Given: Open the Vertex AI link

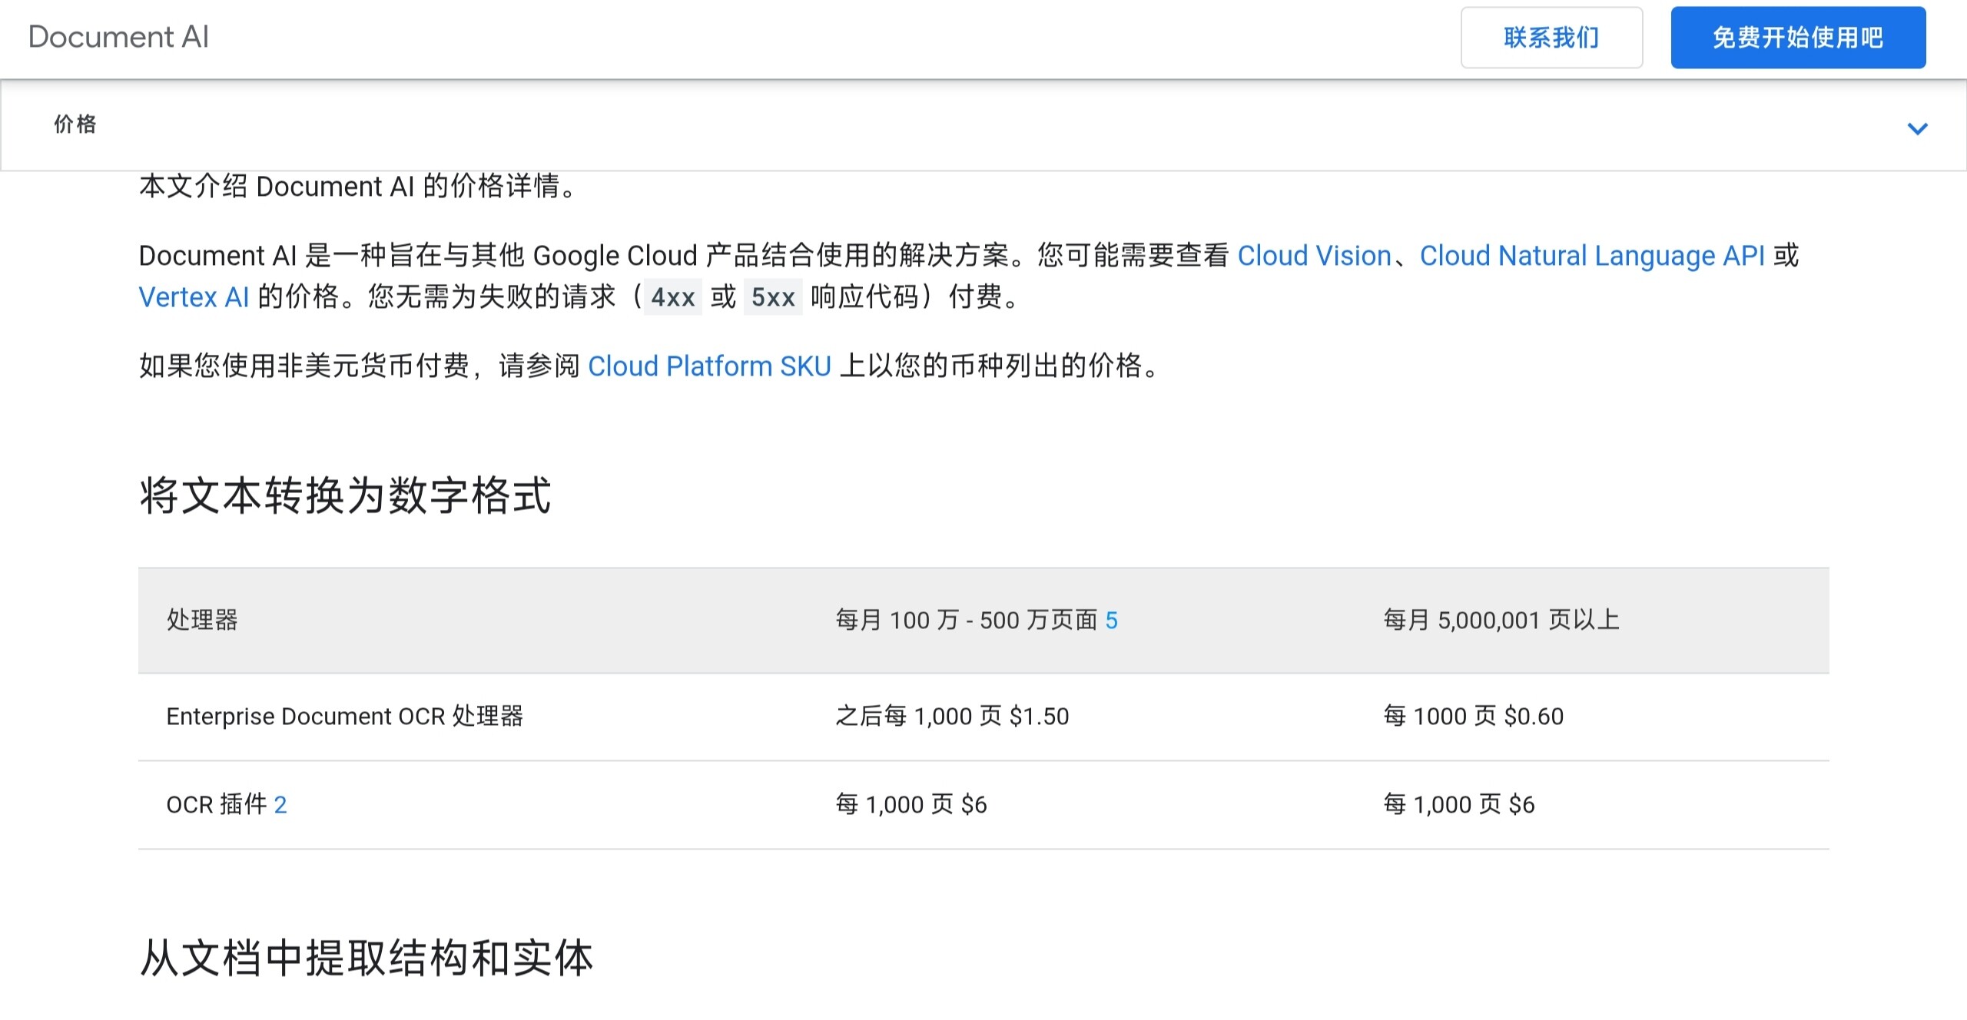Looking at the screenshot, I should pyautogui.click(x=194, y=297).
